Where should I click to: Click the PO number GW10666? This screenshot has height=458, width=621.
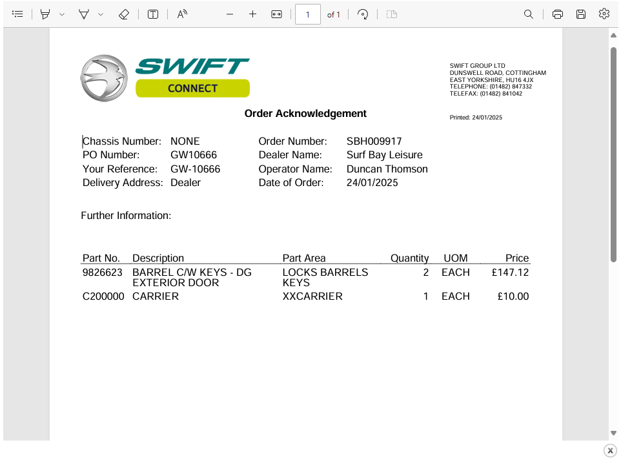pos(194,155)
